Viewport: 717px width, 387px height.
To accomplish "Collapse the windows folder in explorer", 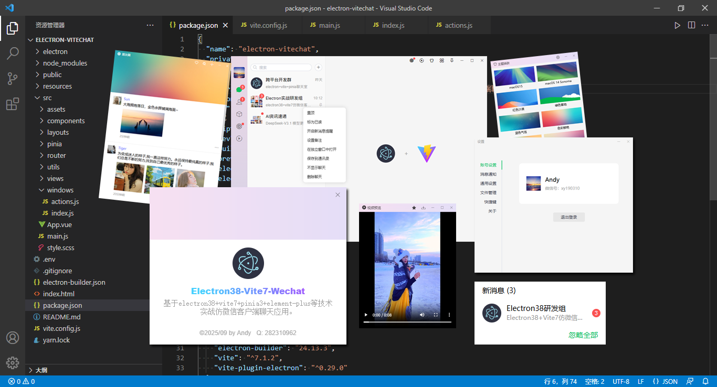I will click(x=60, y=190).
